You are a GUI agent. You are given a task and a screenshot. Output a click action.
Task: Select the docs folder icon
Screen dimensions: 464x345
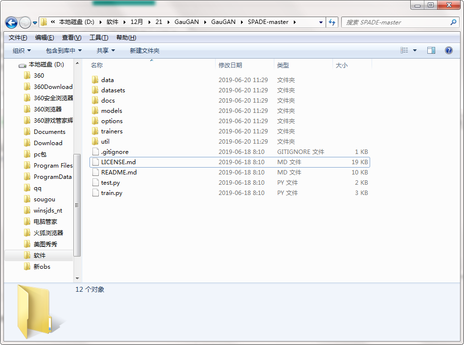(x=95, y=100)
